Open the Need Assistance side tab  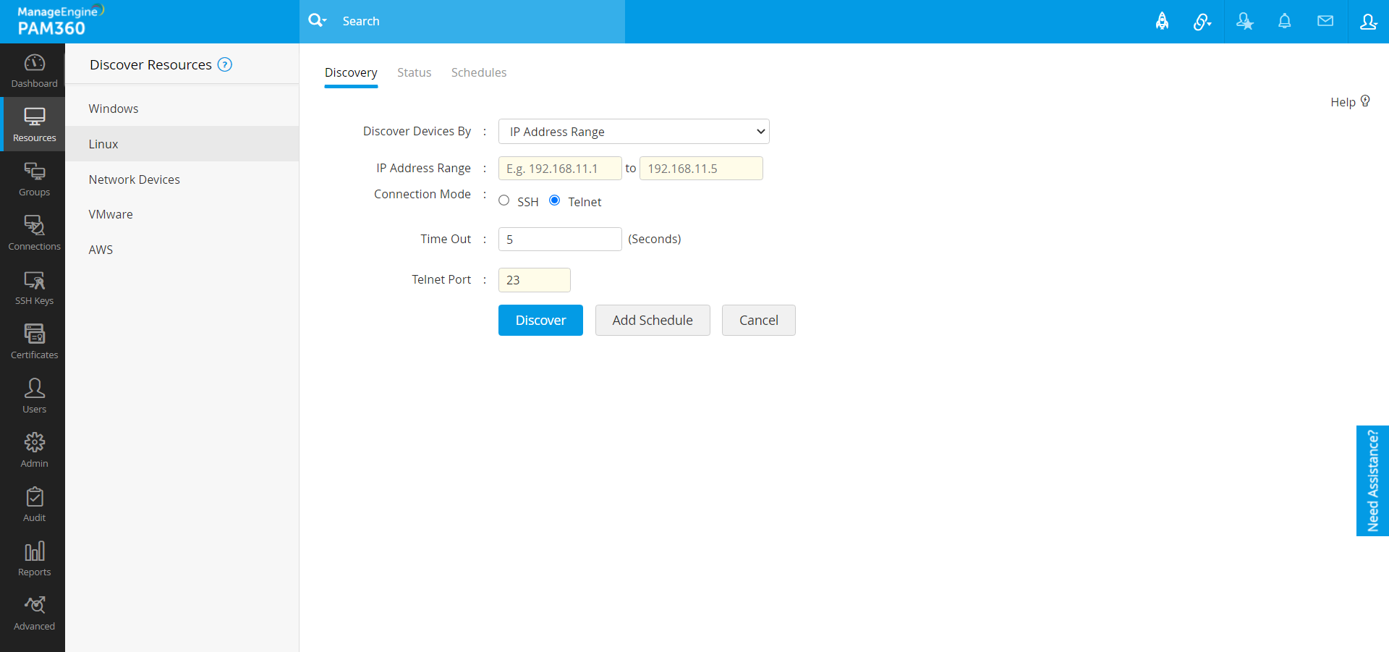(1372, 480)
